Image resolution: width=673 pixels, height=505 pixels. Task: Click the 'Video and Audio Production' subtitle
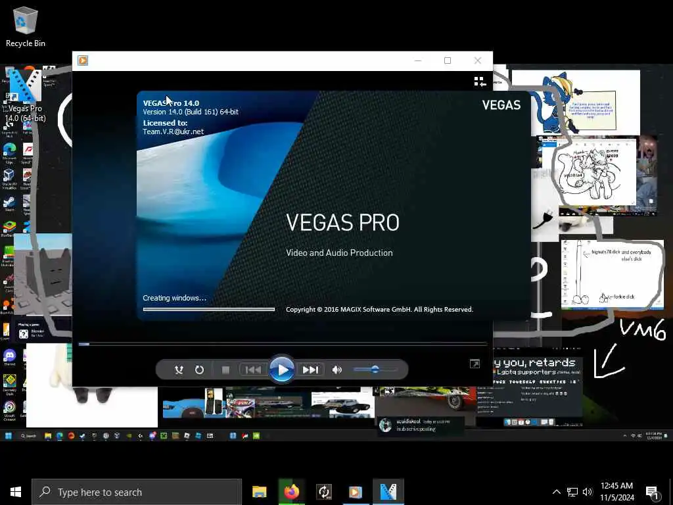[339, 253]
